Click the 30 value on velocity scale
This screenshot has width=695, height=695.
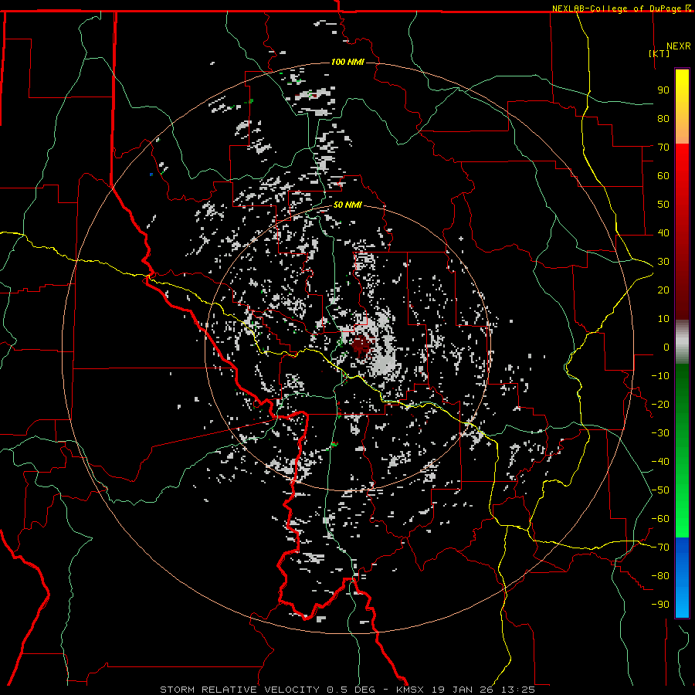tap(663, 262)
